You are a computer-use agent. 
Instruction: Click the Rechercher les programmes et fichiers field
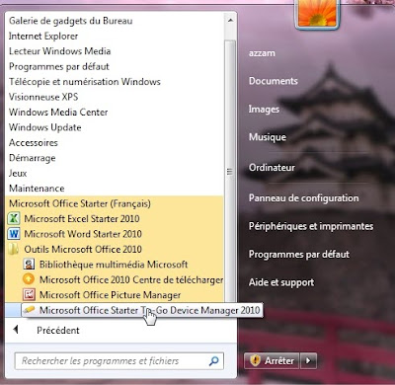[119, 361]
